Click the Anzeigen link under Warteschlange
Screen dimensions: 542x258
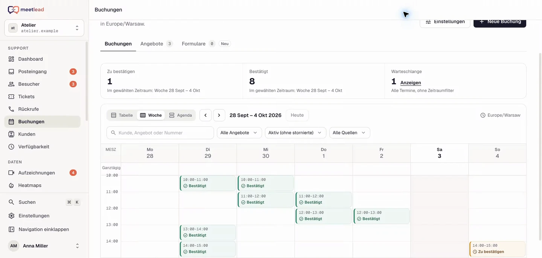pyautogui.click(x=411, y=83)
